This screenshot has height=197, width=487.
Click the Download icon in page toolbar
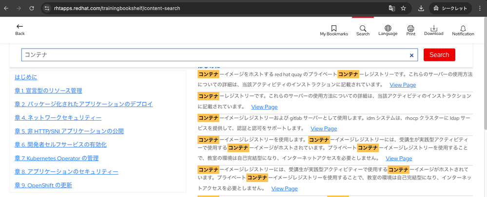coord(433,29)
